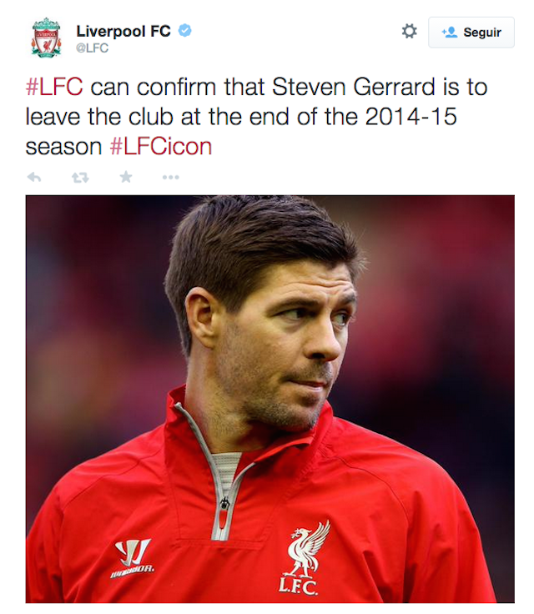Viewport: 534px width, 614px height.
Task: Open the attached Steven Gerrard photo
Action: tap(270, 399)
